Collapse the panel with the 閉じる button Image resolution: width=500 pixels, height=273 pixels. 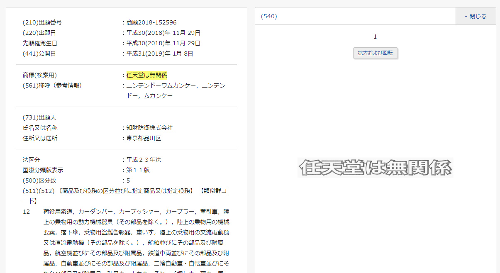(476, 16)
